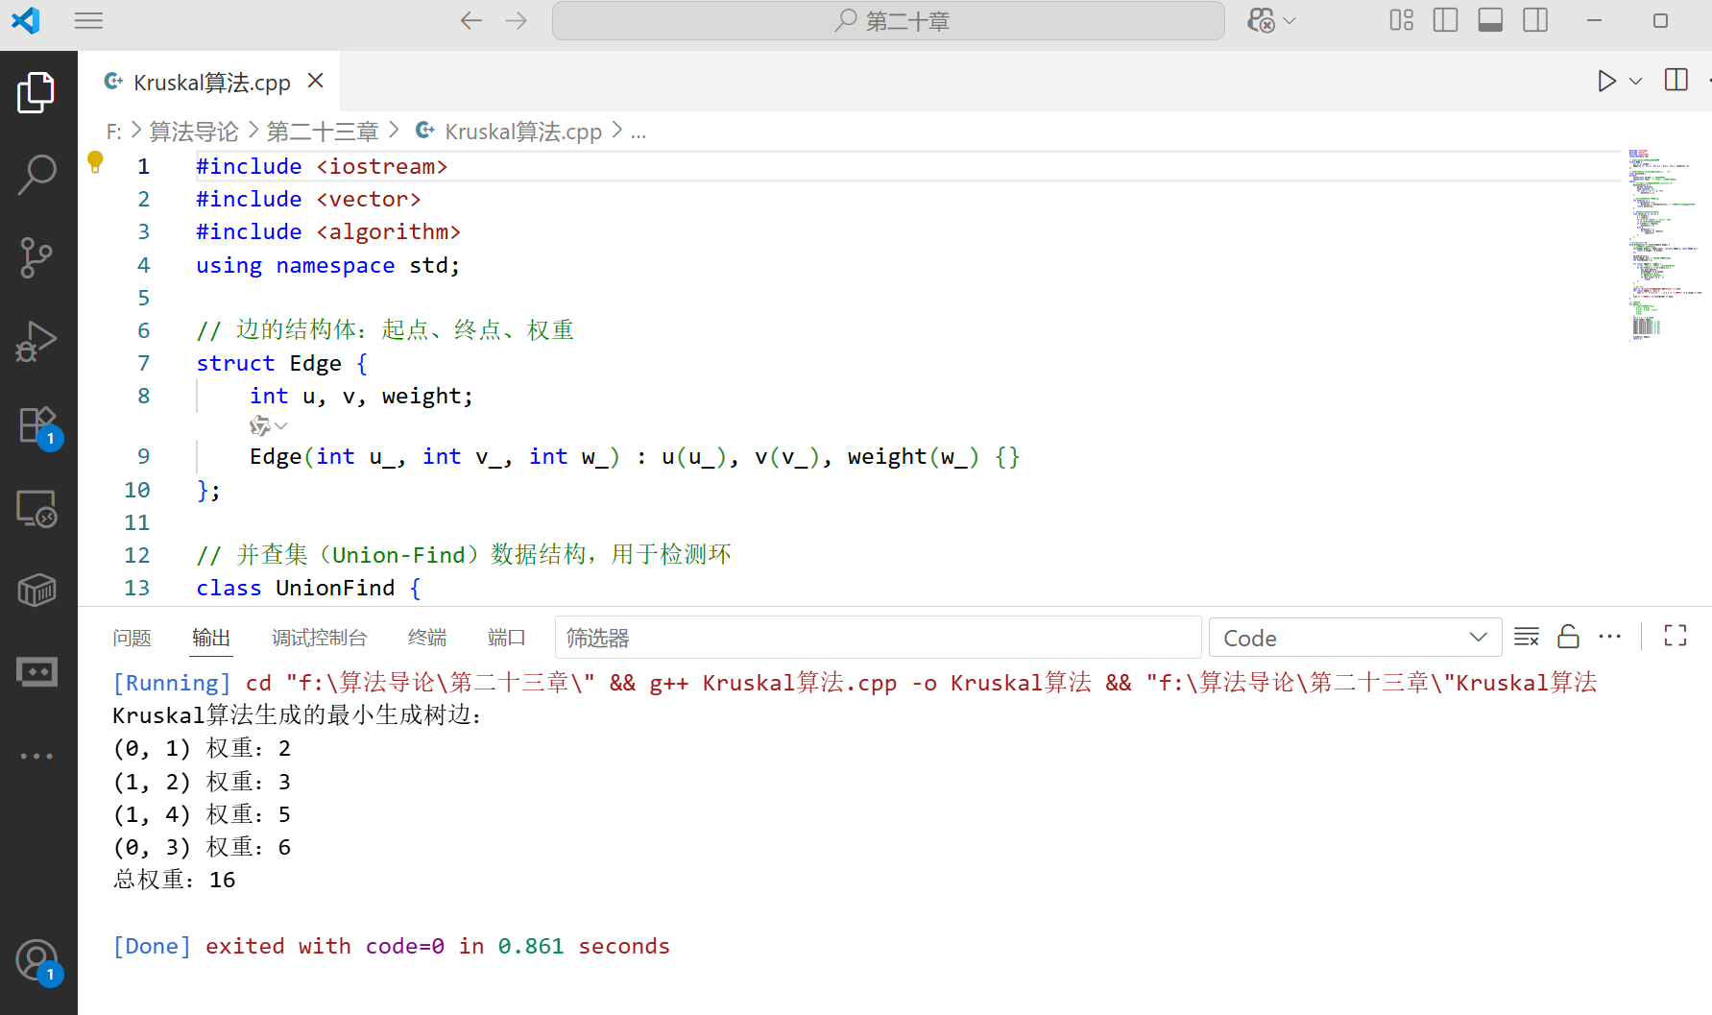Go forward in navigation history

pos(517,20)
